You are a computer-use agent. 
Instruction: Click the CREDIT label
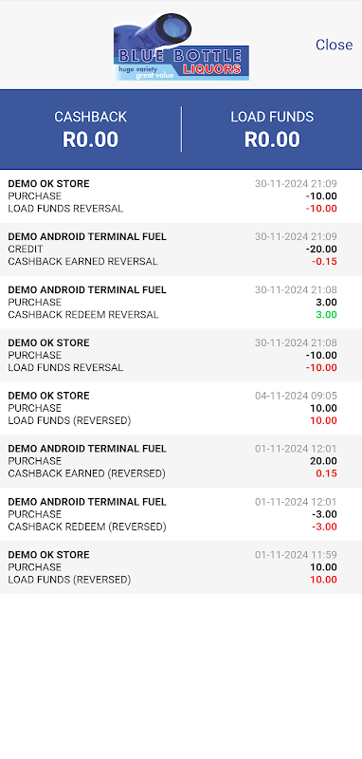tap(26, 250)
